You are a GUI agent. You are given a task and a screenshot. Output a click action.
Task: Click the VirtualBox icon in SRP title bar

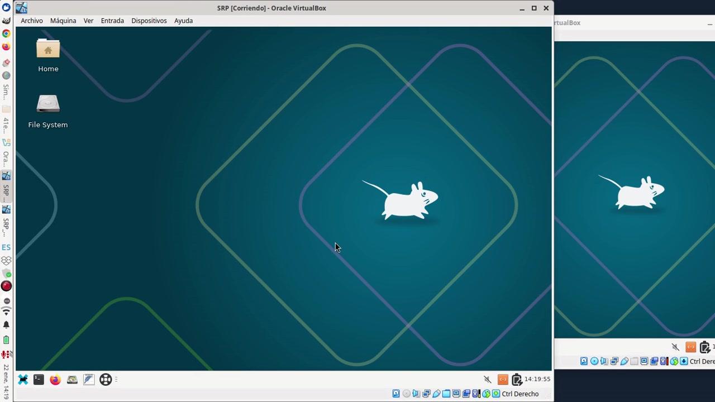(x=21, y=8)
